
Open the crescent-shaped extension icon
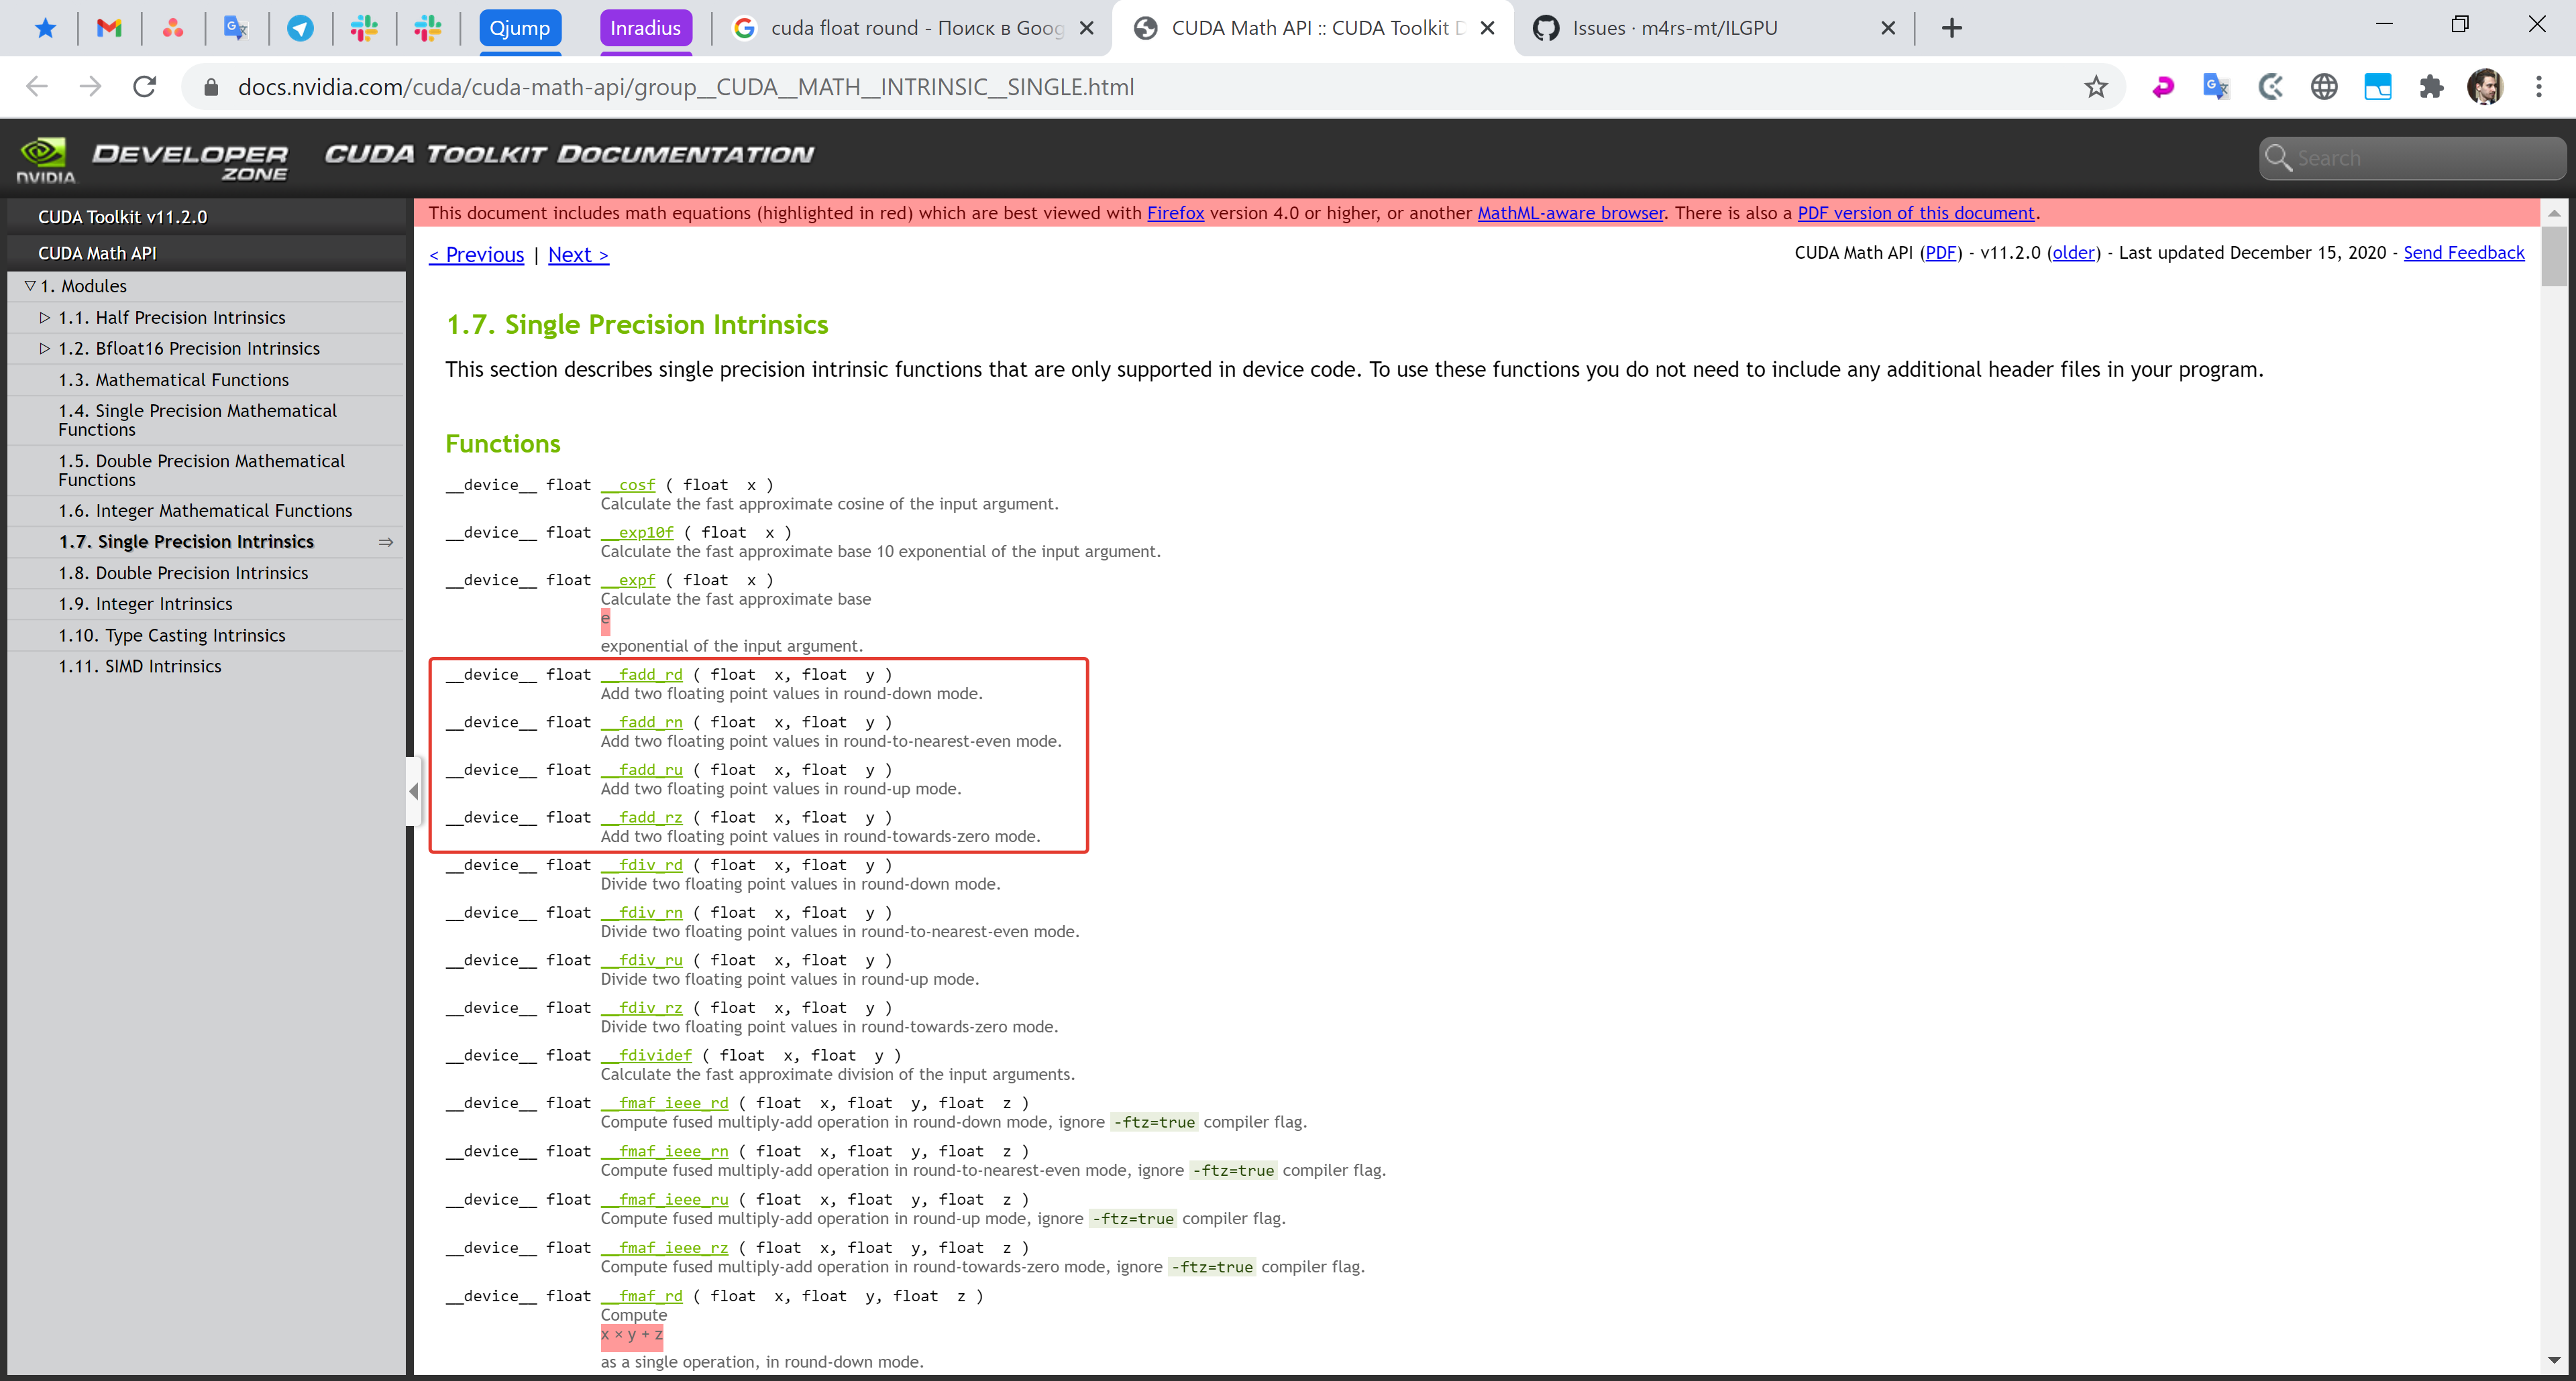pos(2271,87)
